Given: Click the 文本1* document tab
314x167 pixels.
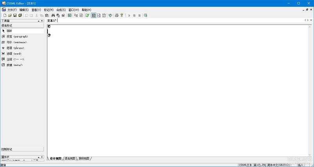Looking at the screenshot, I should 52,20.
